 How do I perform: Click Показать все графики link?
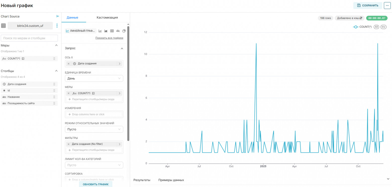109,38
